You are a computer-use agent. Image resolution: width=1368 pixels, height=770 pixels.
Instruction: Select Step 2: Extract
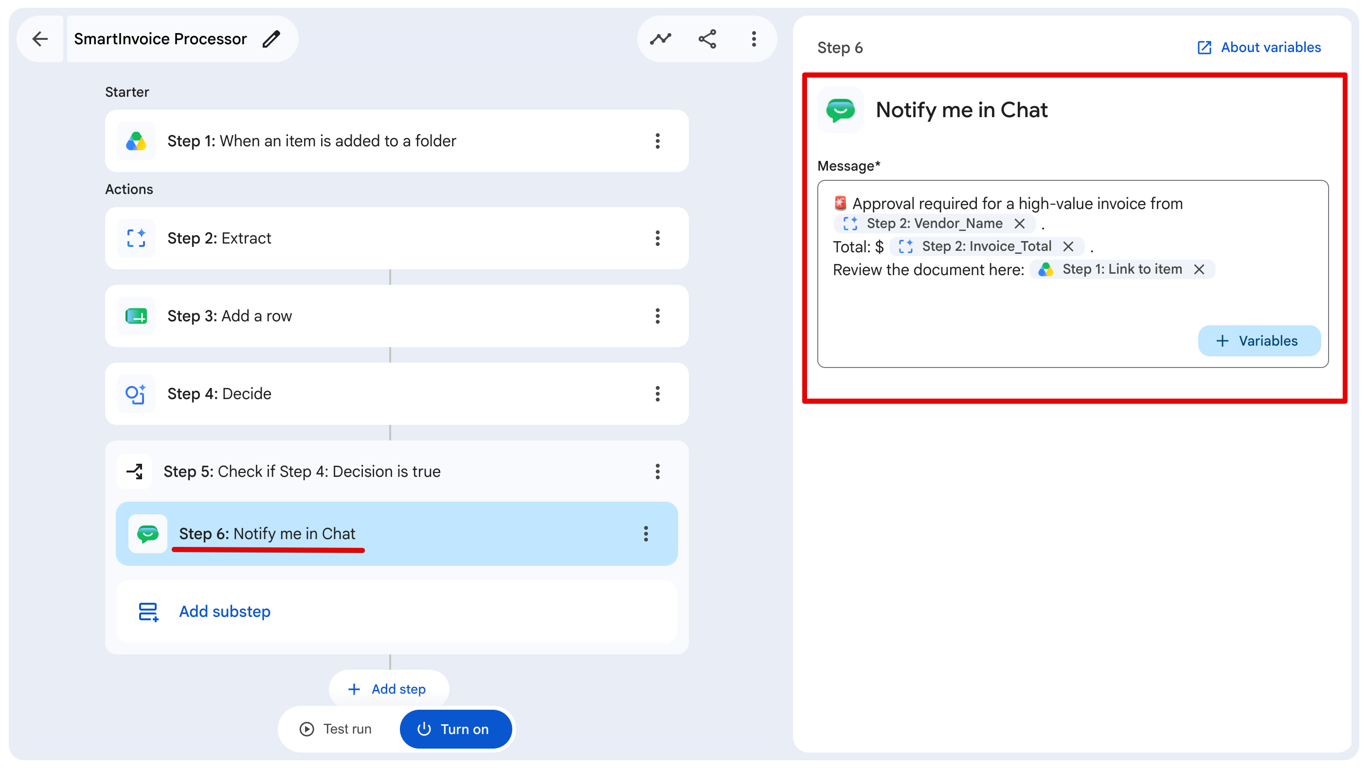pos(396,238)
